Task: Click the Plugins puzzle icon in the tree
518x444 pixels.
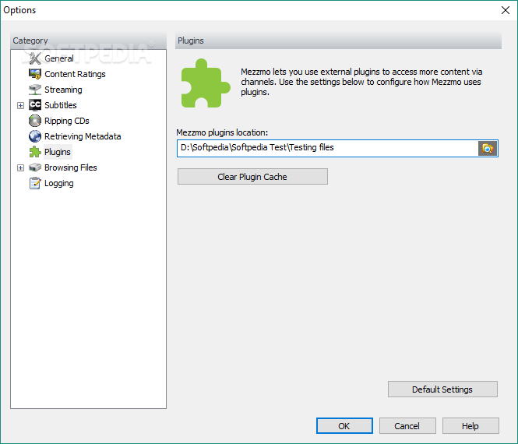Action: pos(35,152)
